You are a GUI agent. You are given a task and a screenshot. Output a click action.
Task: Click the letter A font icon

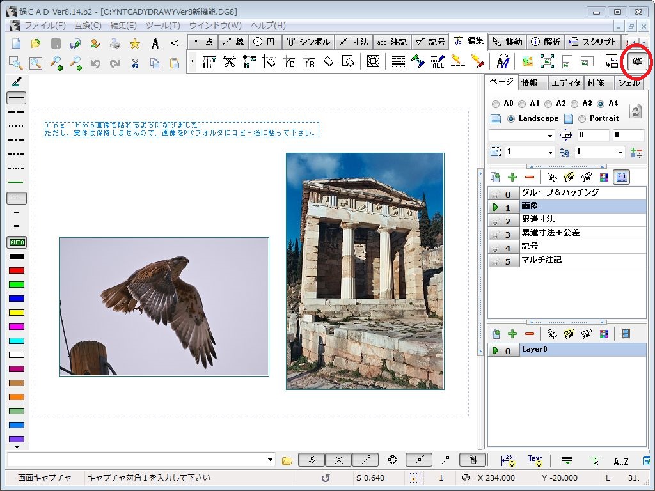[155, 43]
